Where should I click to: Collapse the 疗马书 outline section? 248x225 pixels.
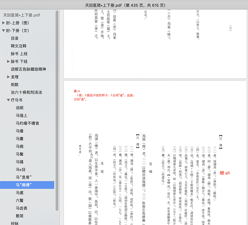pyautogui.click(x=9, y=100)
